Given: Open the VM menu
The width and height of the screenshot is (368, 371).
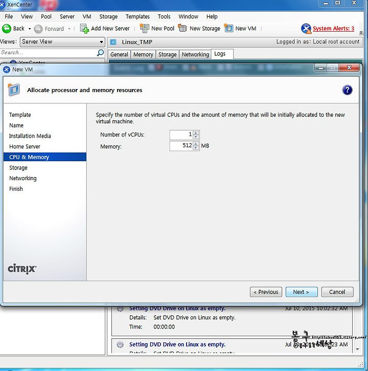Looking at the screenshot, I should 87,16.
